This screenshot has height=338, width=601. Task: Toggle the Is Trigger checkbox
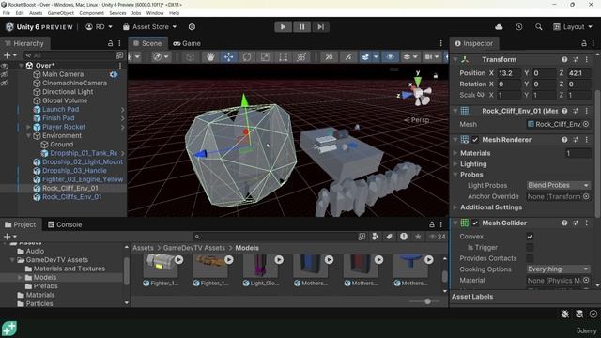tap(530, 248)
